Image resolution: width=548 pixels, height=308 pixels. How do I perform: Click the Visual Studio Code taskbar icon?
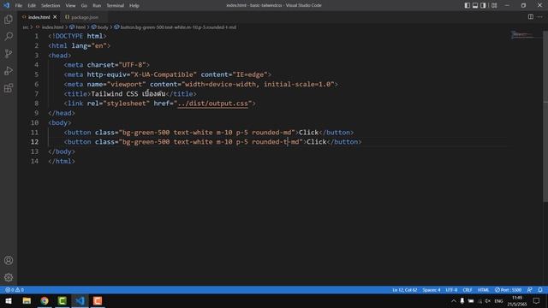click(80, 300)
